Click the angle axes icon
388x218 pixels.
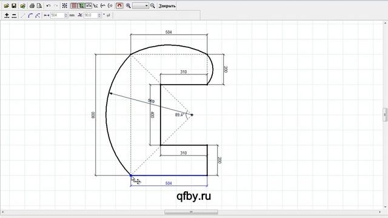tap(96, 5)
